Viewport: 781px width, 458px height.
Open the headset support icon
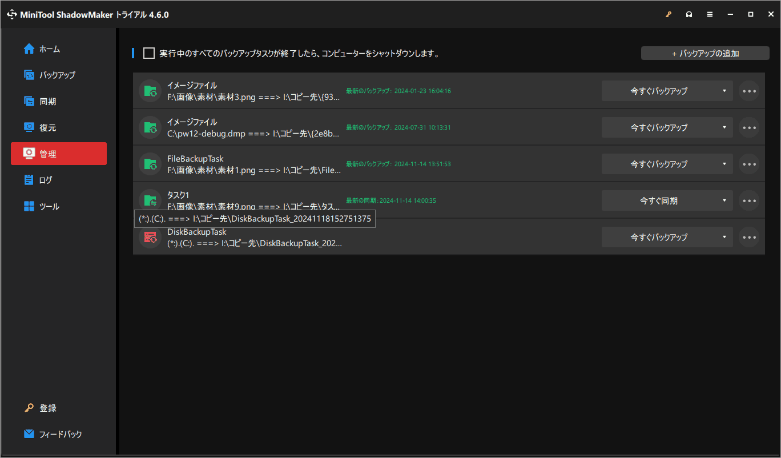pyautogui.click(x=689, y=14)
